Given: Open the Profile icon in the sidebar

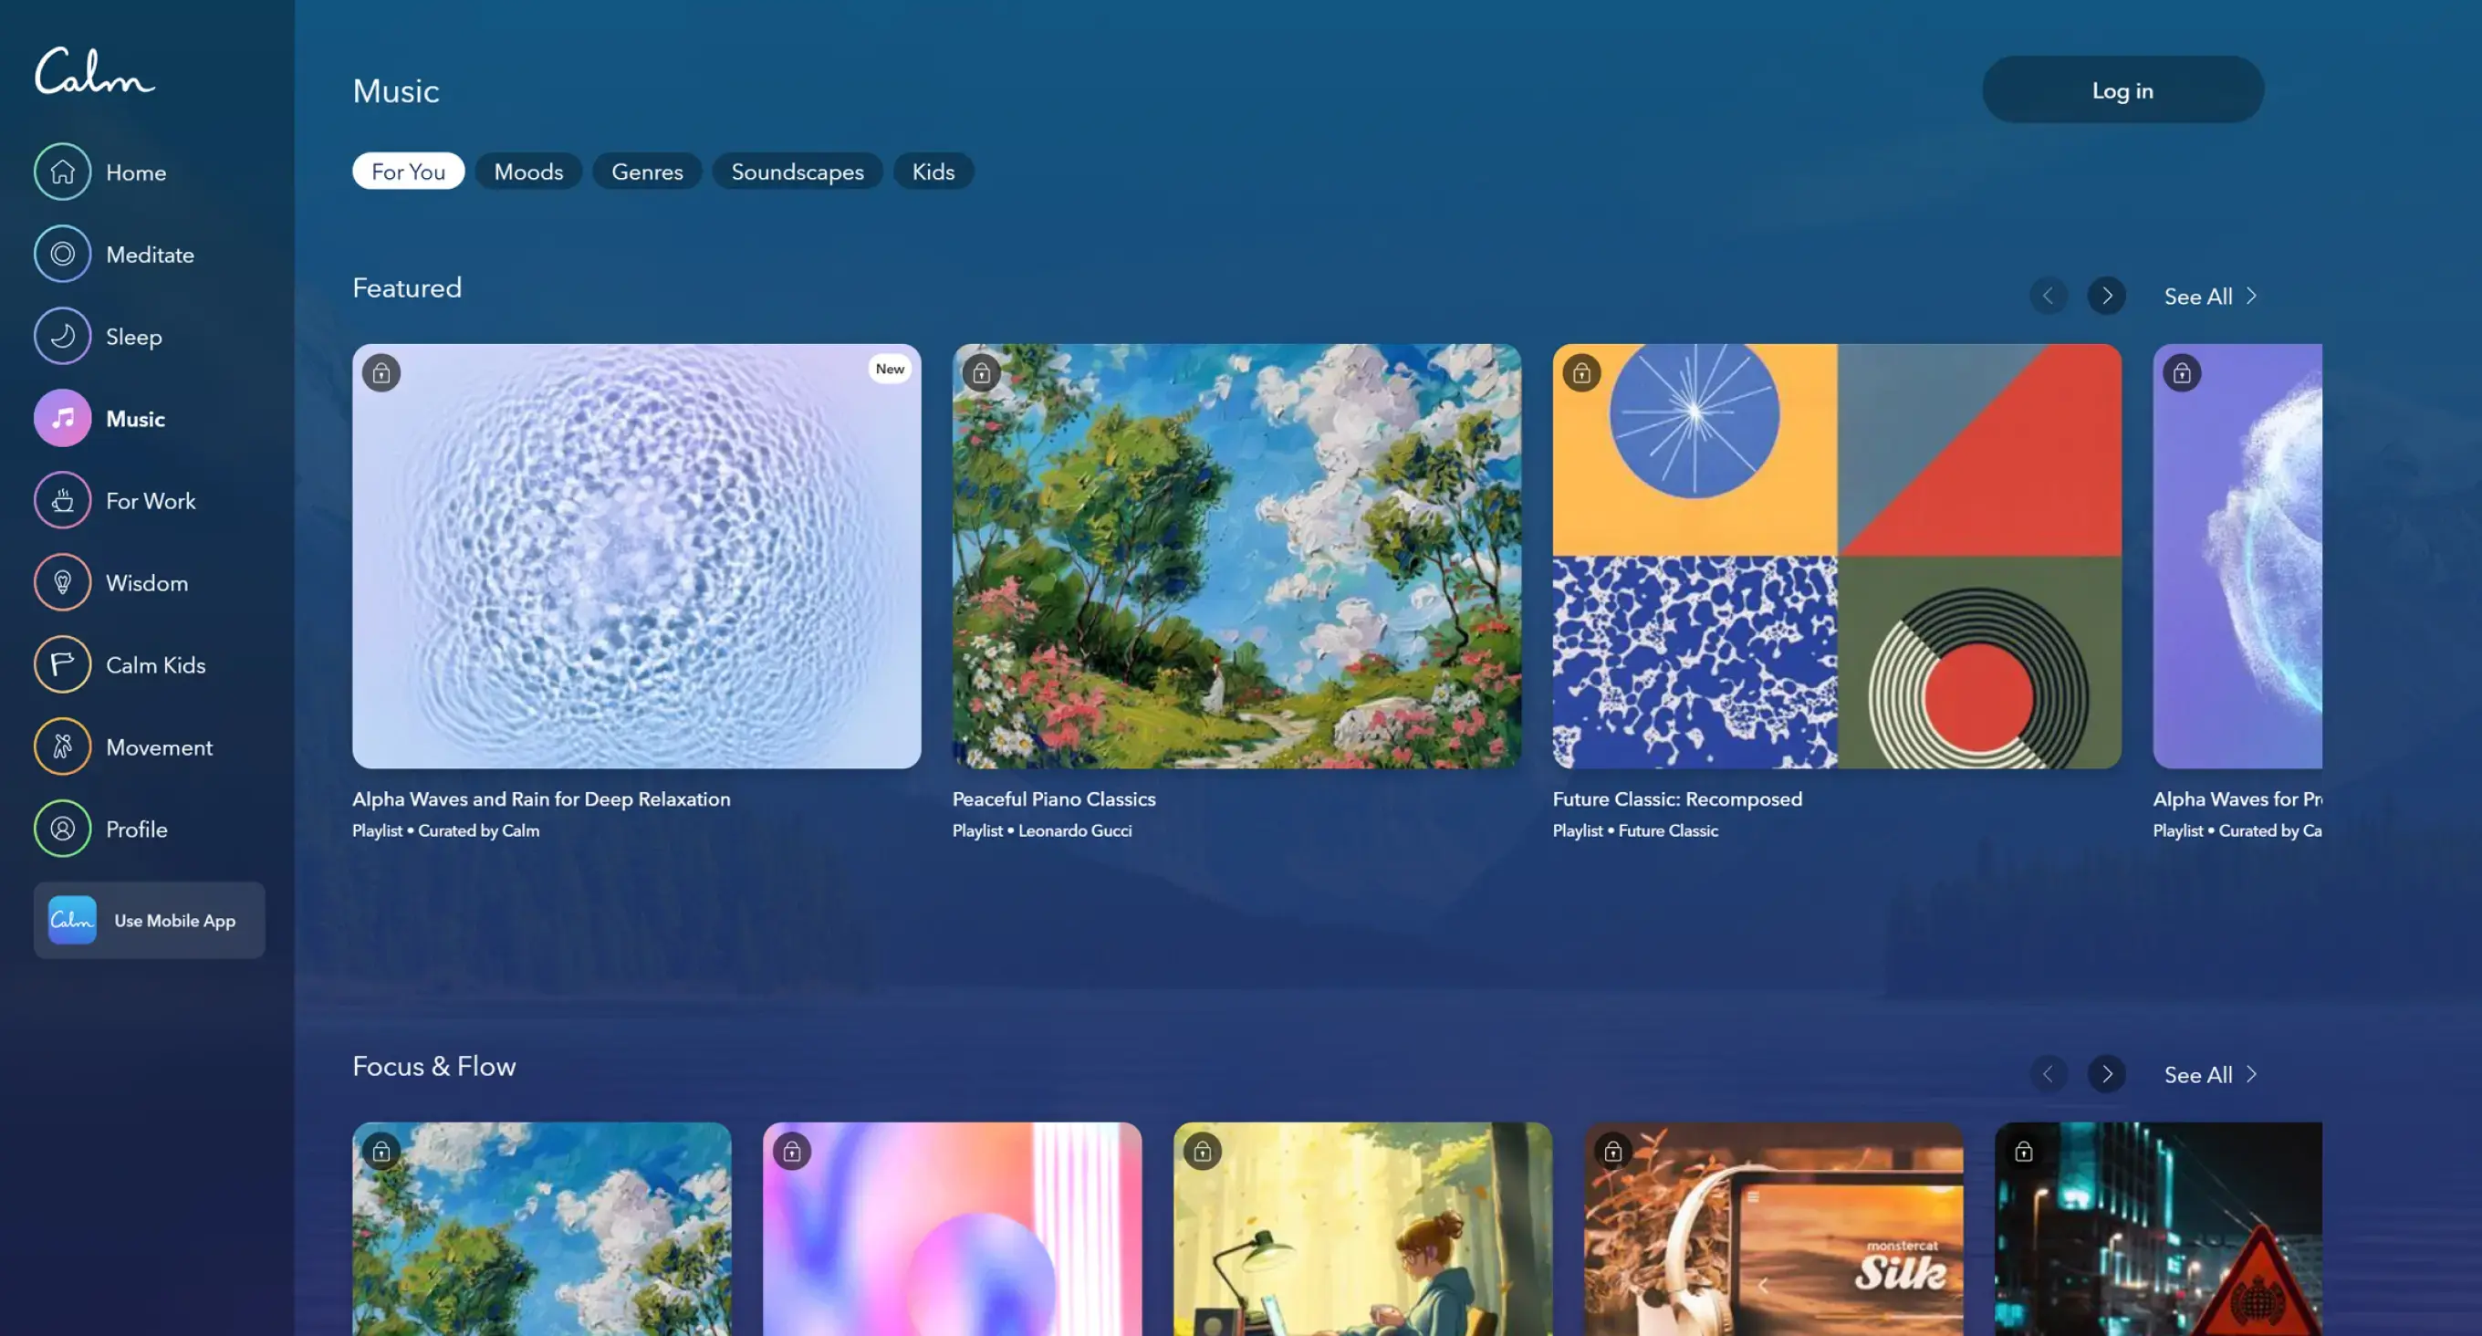Looking at the screenshot, I should point(63,828).
